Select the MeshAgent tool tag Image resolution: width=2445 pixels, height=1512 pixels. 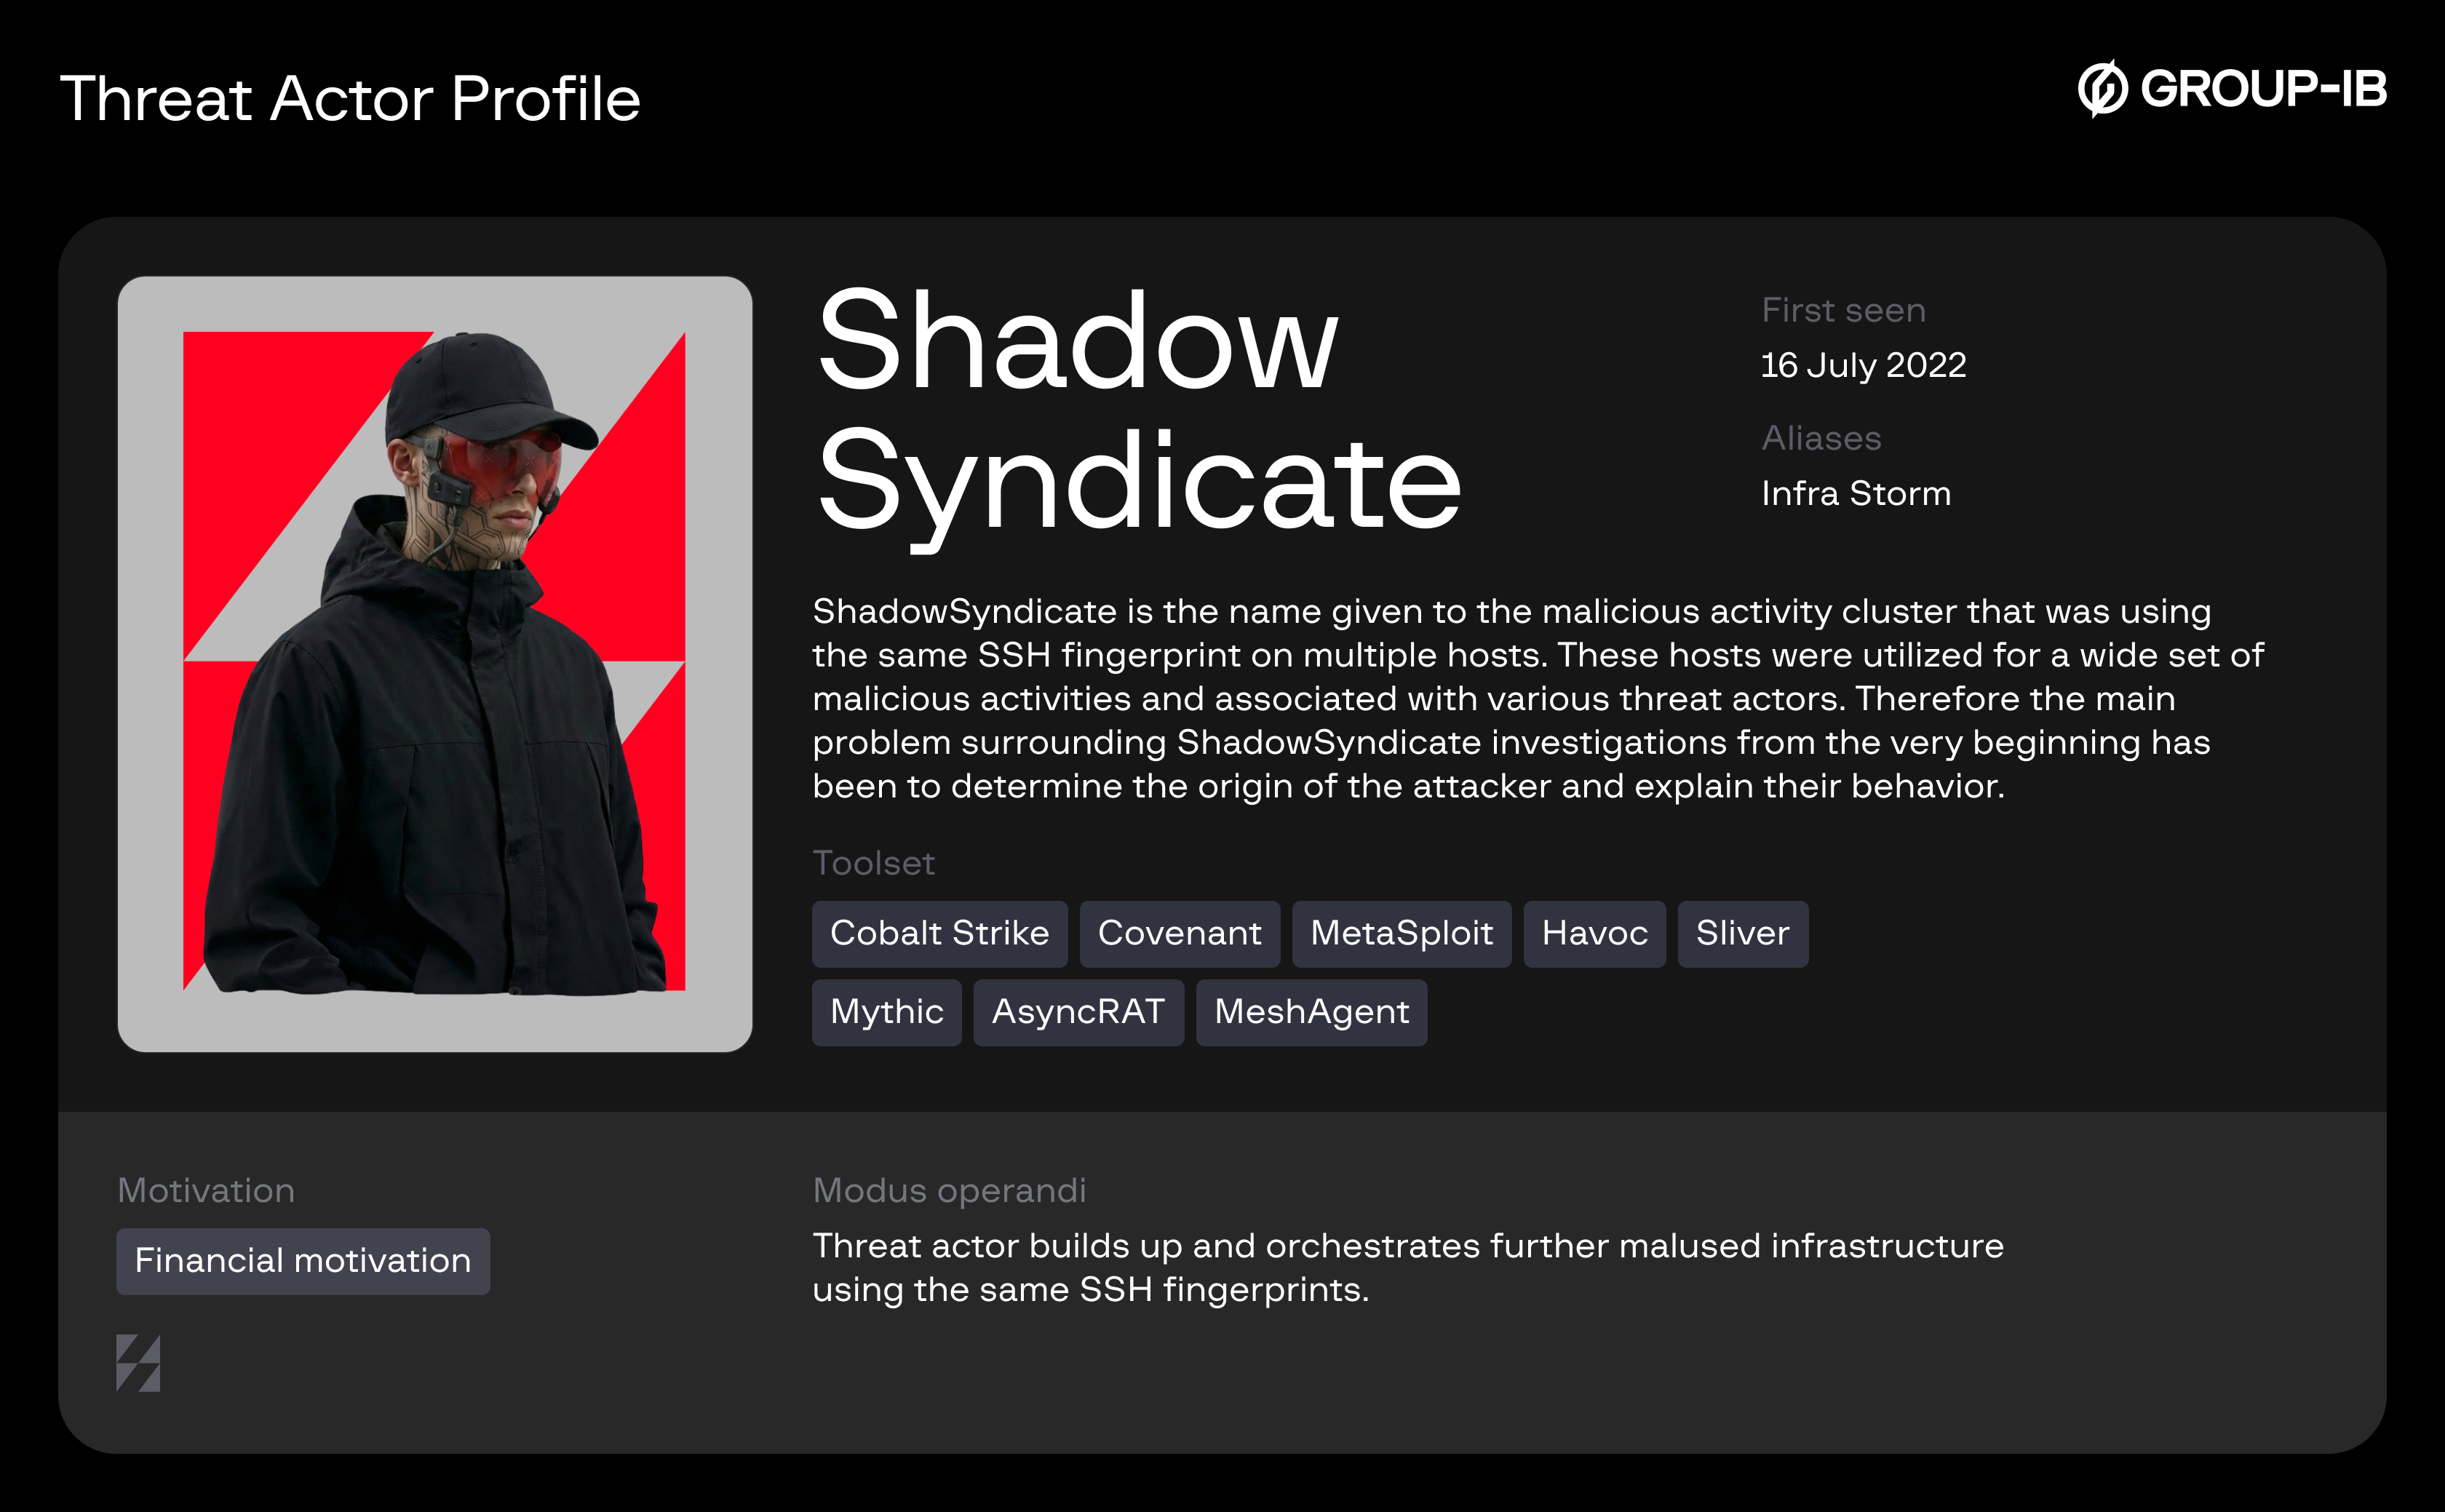click(x=1311, y=1012)
